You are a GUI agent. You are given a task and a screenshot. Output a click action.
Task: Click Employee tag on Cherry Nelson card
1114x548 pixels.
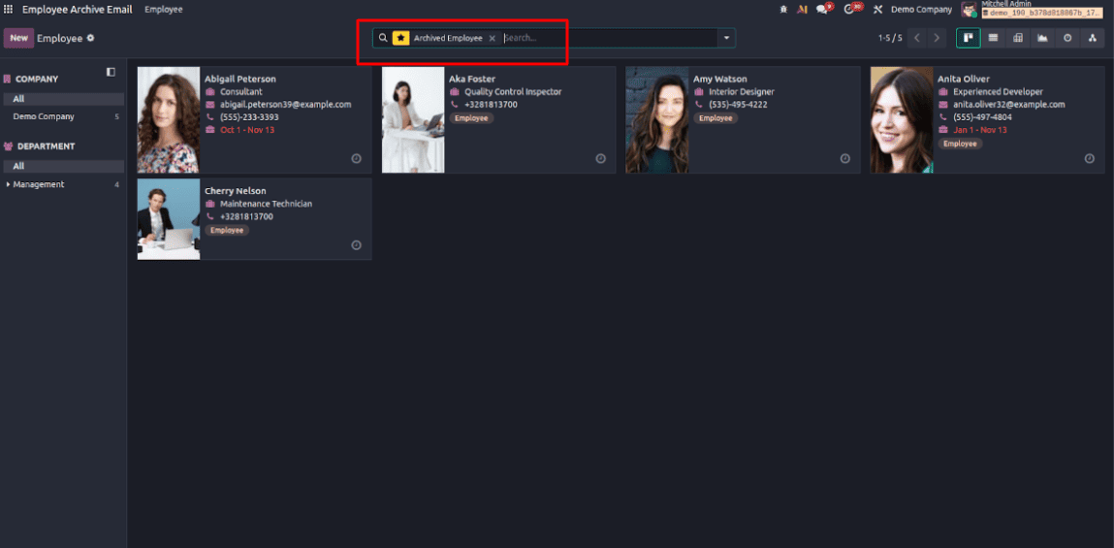pos(227,230)
